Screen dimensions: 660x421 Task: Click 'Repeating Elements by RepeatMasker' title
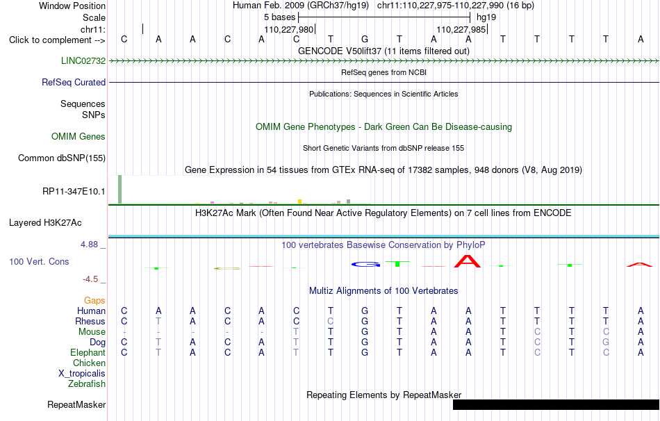(384, 395)
